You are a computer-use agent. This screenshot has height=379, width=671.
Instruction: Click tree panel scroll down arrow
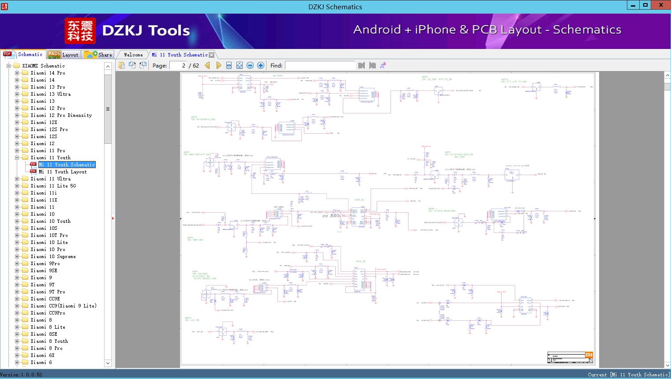coord(108,363)
